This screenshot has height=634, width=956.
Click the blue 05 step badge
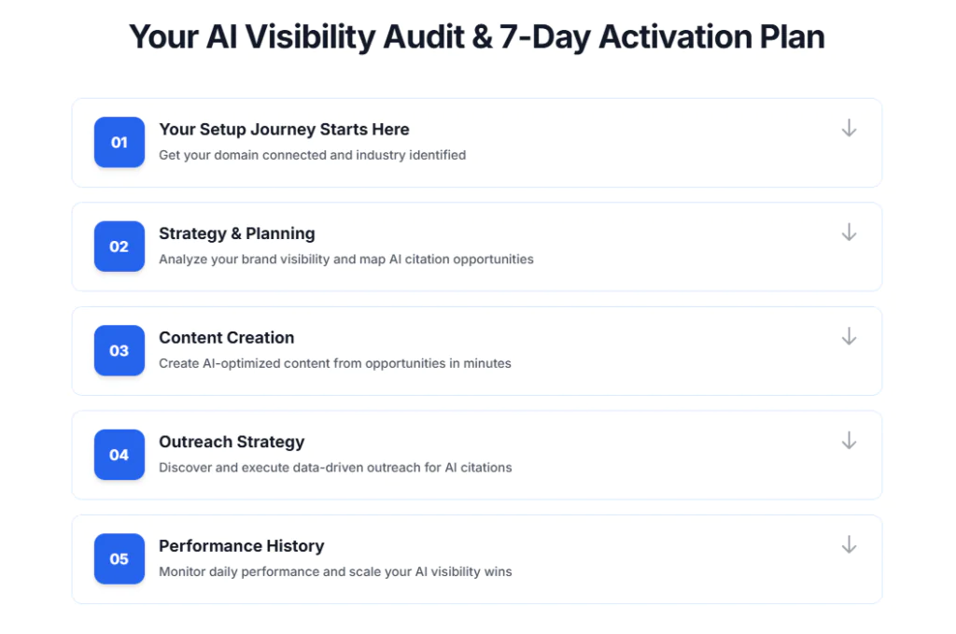119,559
